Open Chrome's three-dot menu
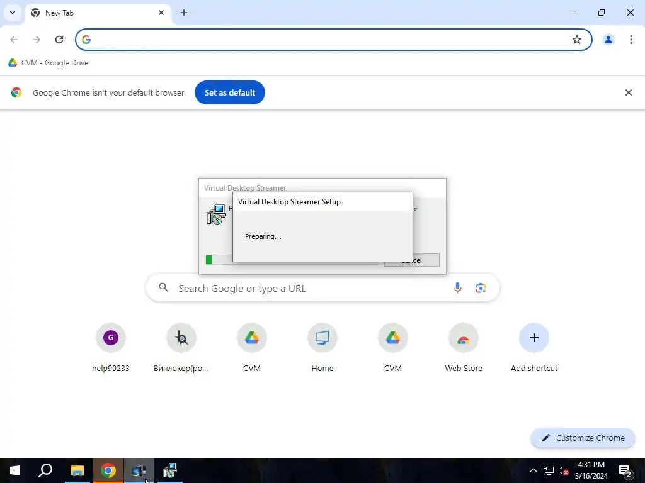 click(x=631, y=40)
